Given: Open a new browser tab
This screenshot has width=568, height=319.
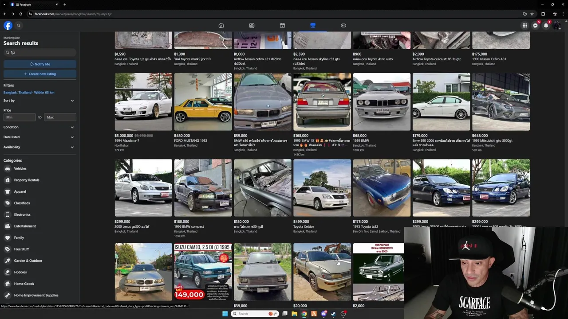Looking at the screenshot, I should coord(64,4).
